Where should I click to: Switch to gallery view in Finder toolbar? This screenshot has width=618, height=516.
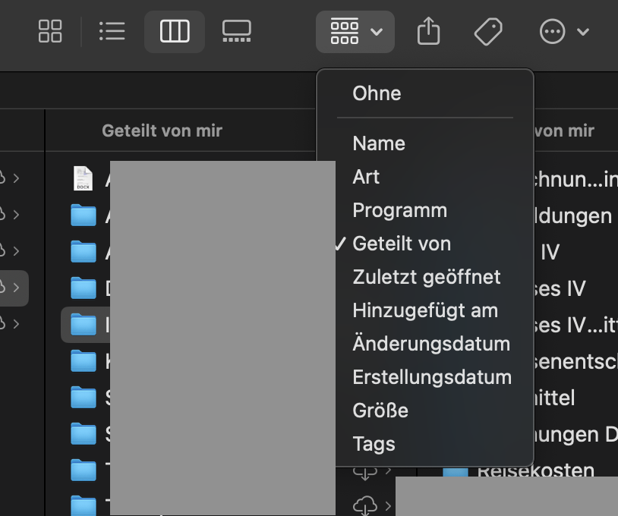click(x=236, y=31)
